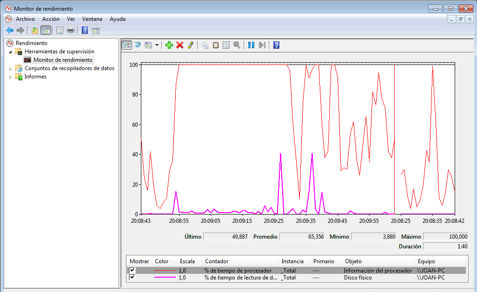Screen dimensions: 477x292
Task: Collapse the Herramientas de supervisión node
Action: [11, 52]
